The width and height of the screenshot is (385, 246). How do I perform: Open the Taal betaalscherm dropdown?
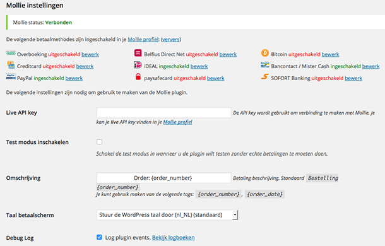click(x=167, y=215)
